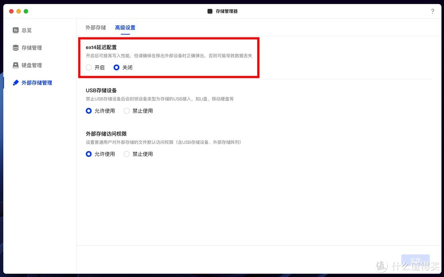The width and height of the screenshot is (444, 277).
Task: Go to 总览 via its sidebar label
Action: tap(27, 30)
